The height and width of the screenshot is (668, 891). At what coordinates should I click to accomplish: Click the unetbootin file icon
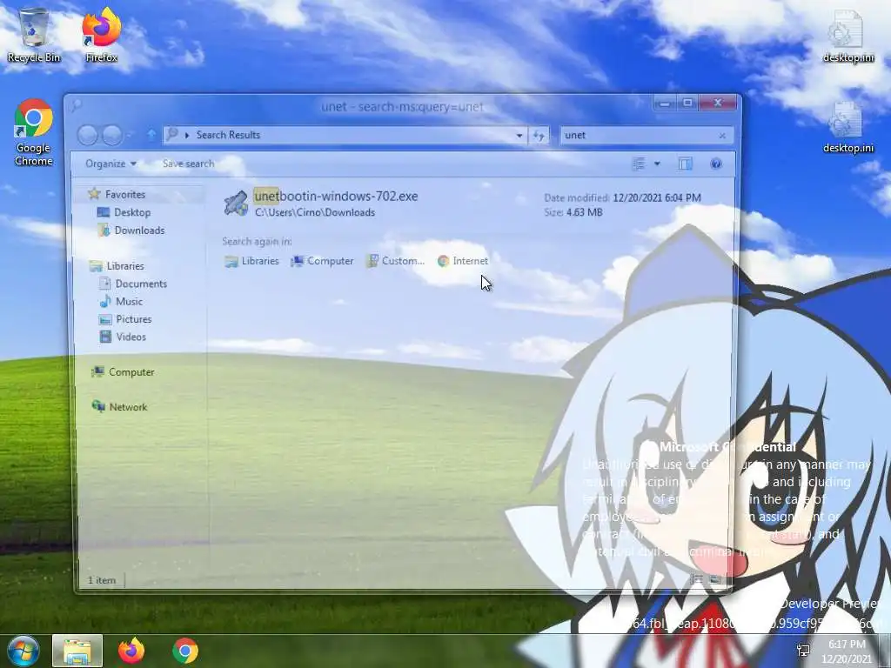click(x=236, y=203)
